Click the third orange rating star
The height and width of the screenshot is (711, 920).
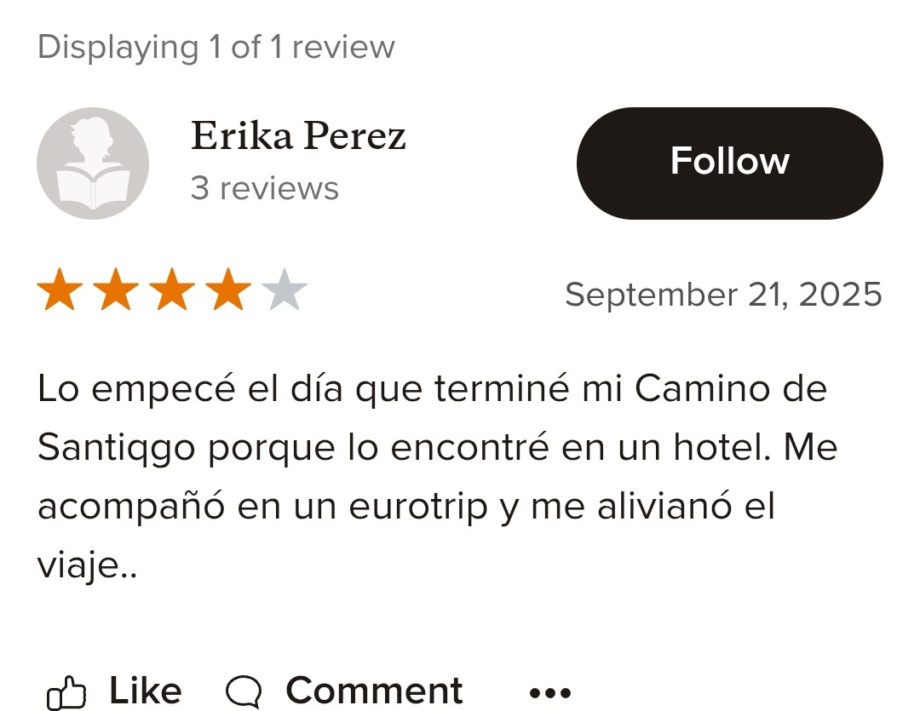click(x=172, y=289)
